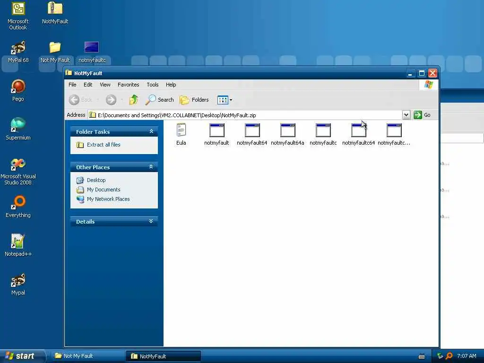The image size is (484, 363).
Task: Click the Everything tray icon
Action: coord(449,356)
